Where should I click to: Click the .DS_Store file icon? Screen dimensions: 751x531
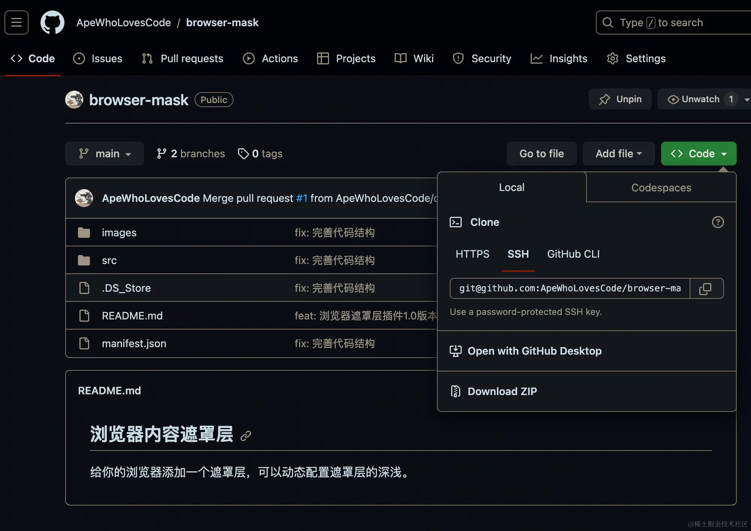[x=84, y=288]
